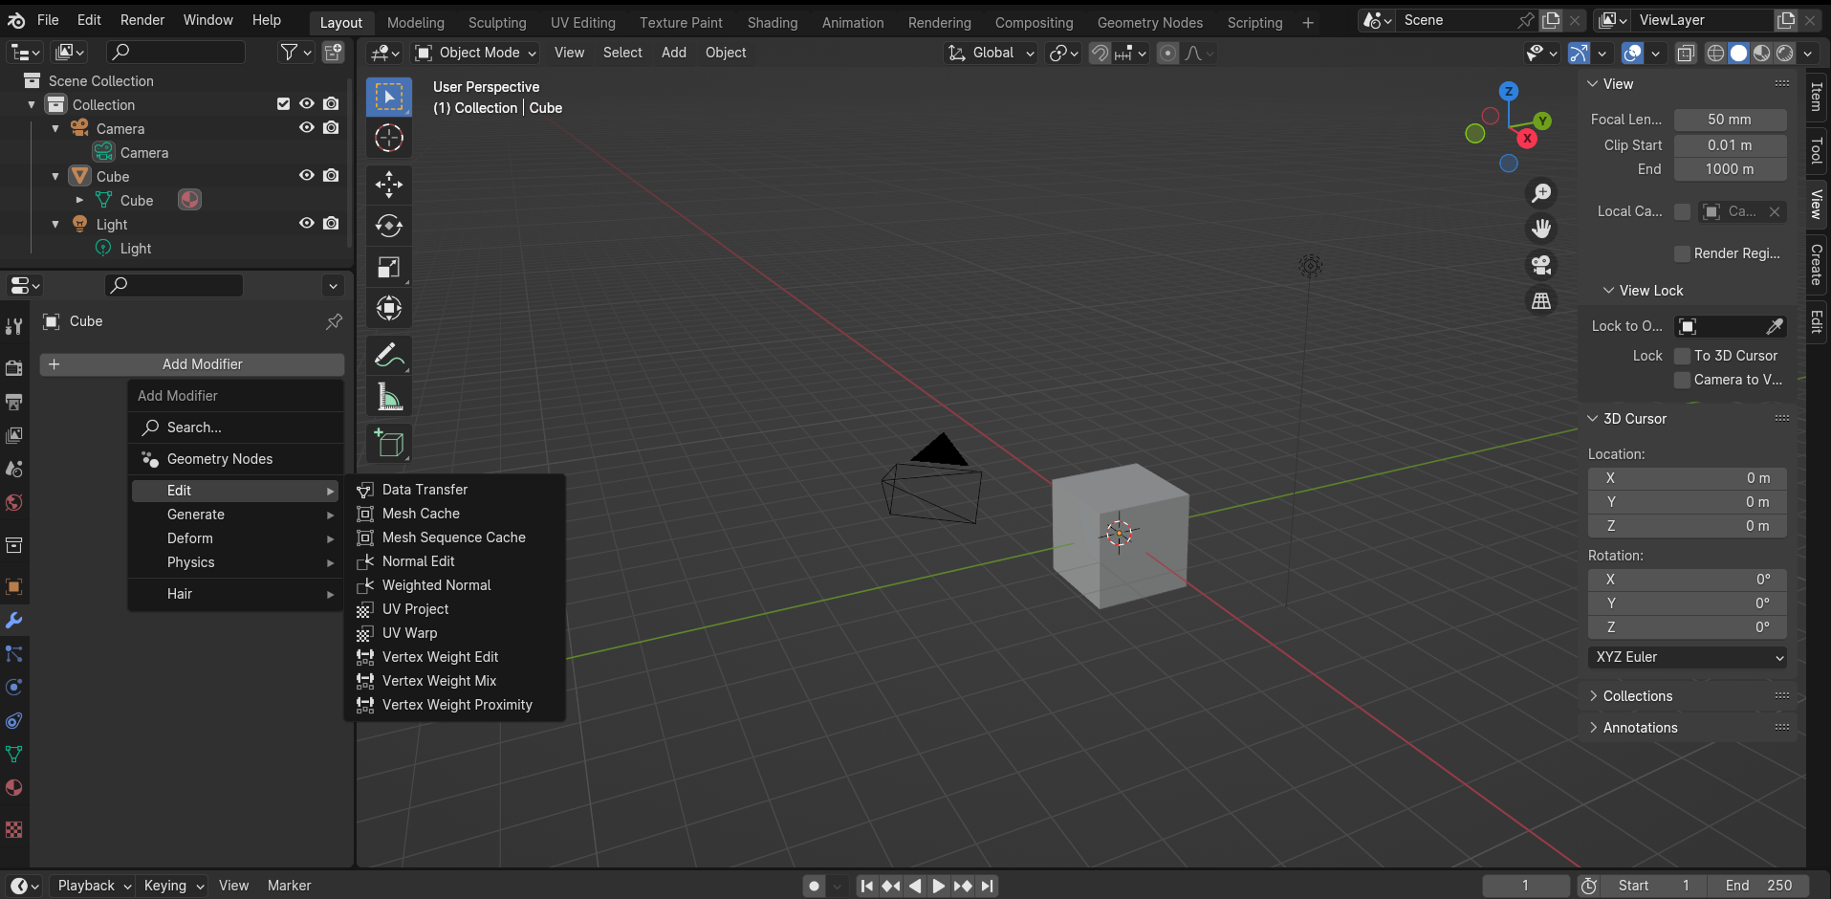1831x899 pixels.
Task: Switch to the Shading workspace tab
Action: pos(773,23)
